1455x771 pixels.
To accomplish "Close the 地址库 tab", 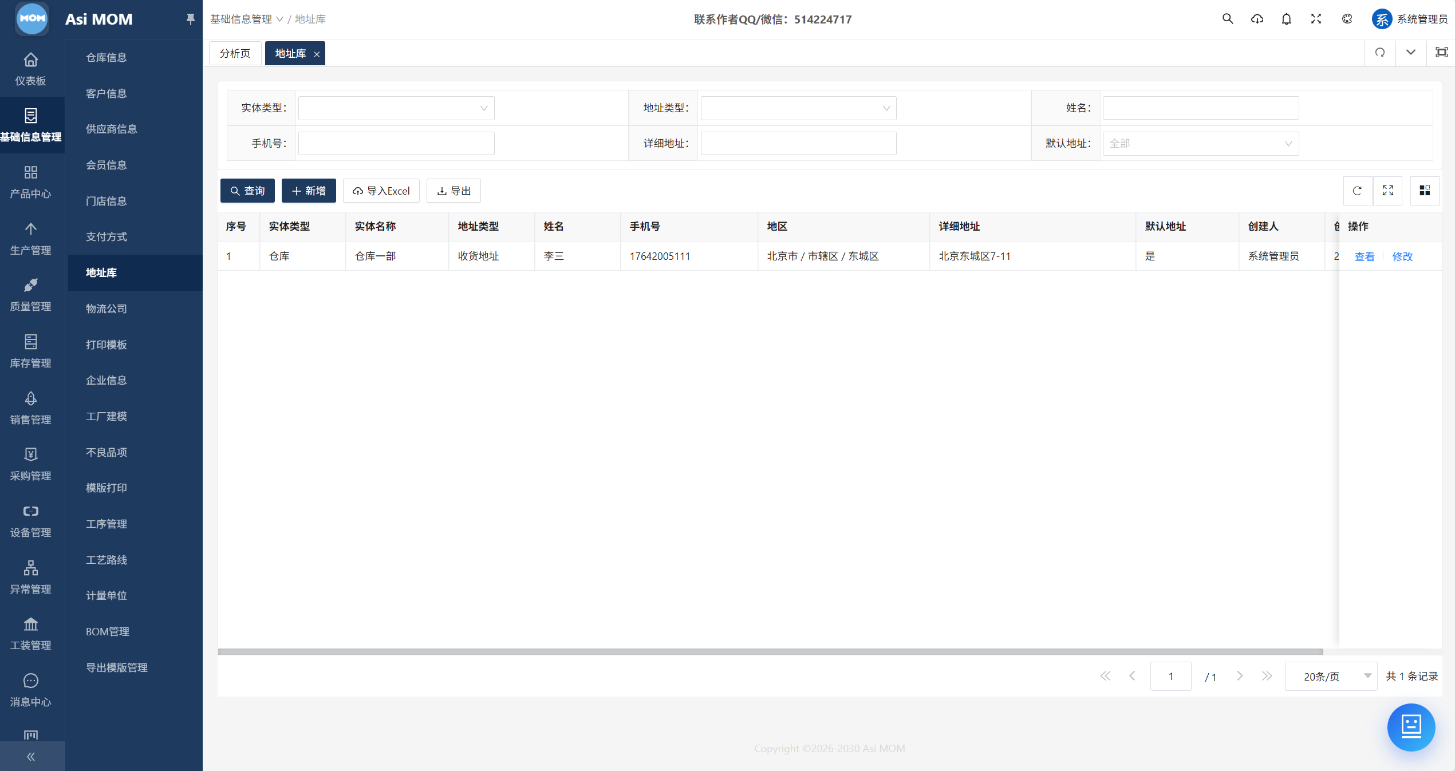I will point(317,54).
